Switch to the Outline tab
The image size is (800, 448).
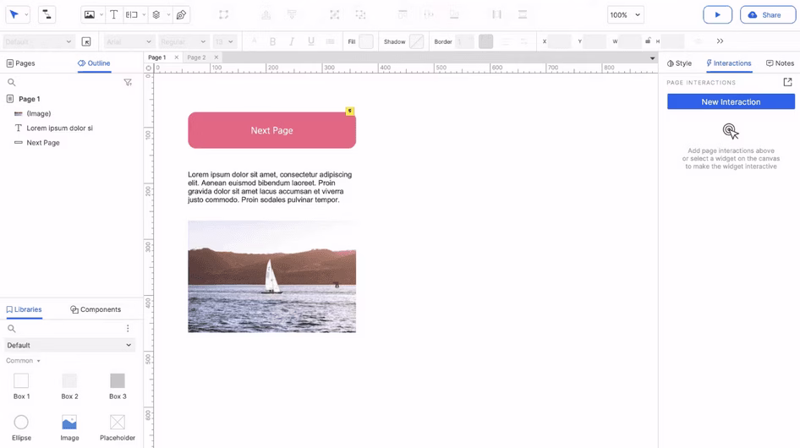point(94,63)
